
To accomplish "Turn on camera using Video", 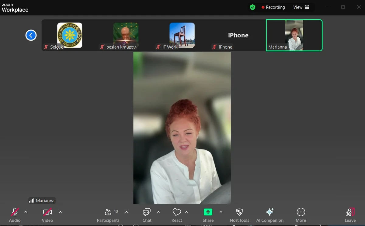I will pos(47,215).
